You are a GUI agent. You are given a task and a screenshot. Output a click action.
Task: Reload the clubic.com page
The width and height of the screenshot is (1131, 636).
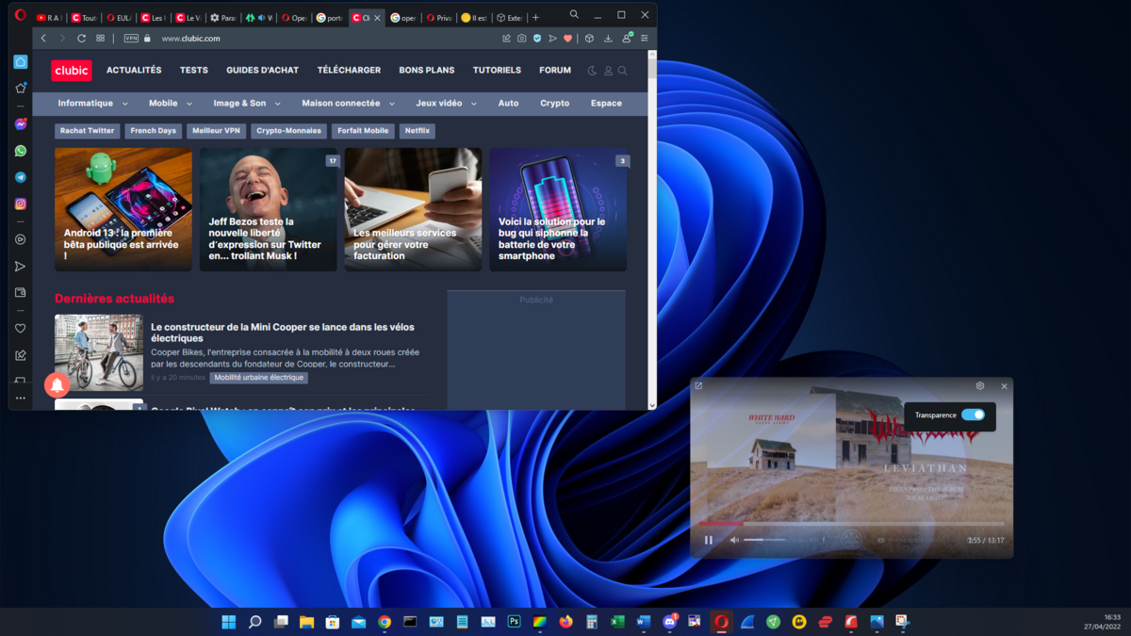81,39
